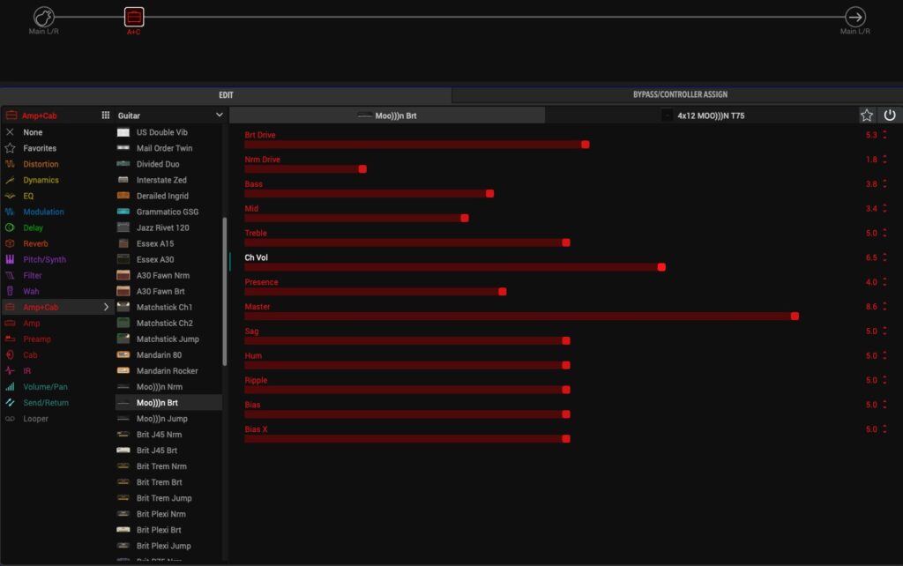
Task: Adjust Brt Drive value stepper arrows
Action: pyautogui.click(x=884, y=135)
